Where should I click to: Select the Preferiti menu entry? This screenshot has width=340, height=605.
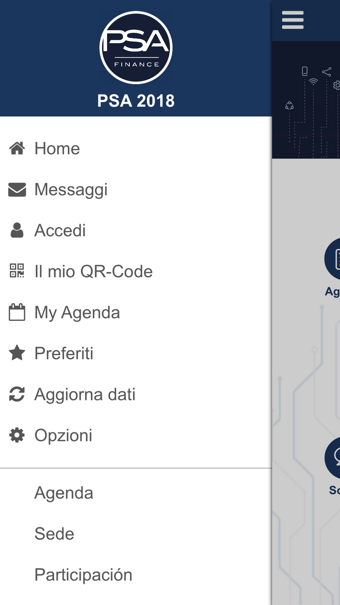(x=136, y=353)
